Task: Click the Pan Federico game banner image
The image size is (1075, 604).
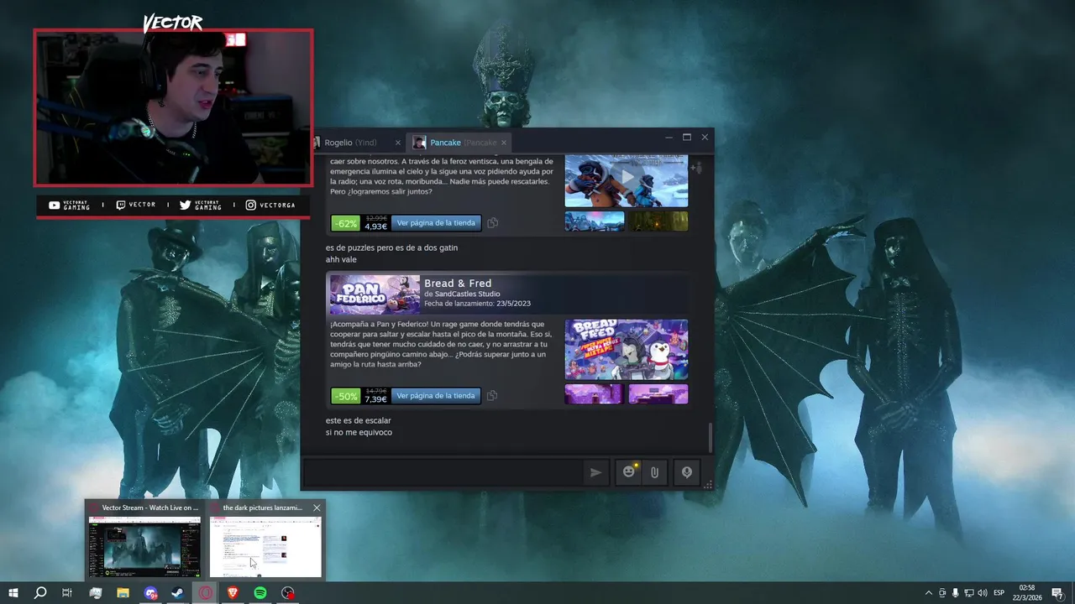Action: coord(375,294)
